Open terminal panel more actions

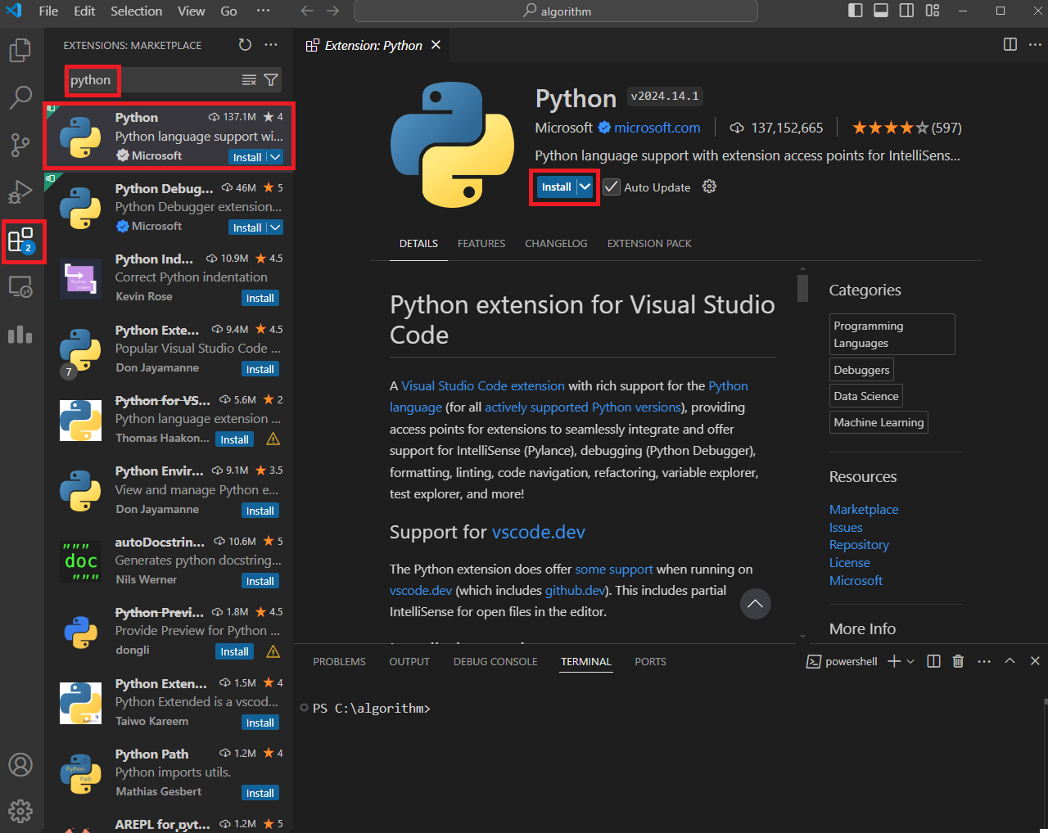coord(984,661)
